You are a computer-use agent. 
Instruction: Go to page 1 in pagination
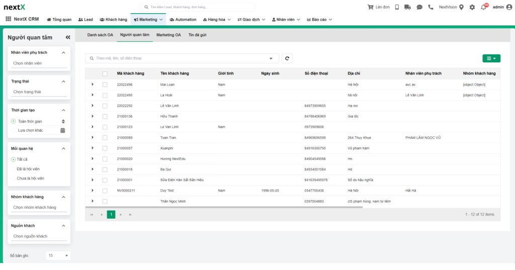pos(111,214)
